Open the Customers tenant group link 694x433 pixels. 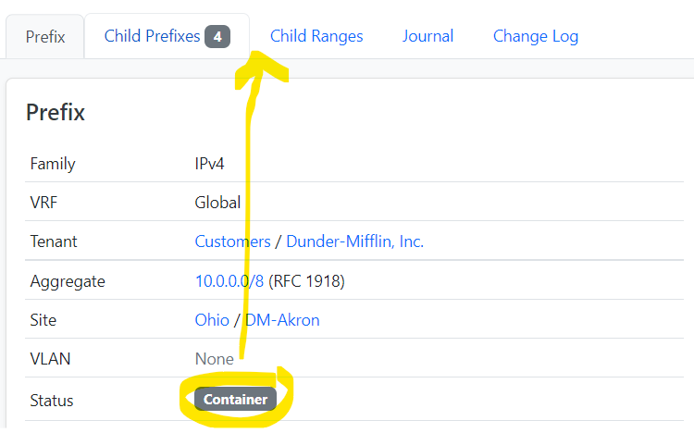coord(233,241)
